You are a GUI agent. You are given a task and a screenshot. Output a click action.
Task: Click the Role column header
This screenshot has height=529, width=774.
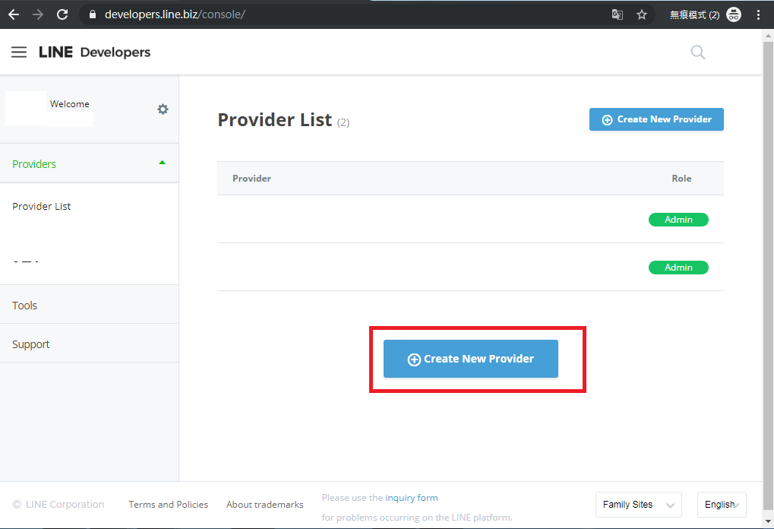[681, 179]
